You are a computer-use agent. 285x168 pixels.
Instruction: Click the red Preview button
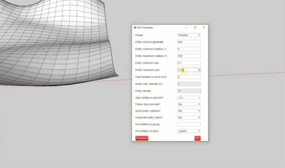coord(142,138)
